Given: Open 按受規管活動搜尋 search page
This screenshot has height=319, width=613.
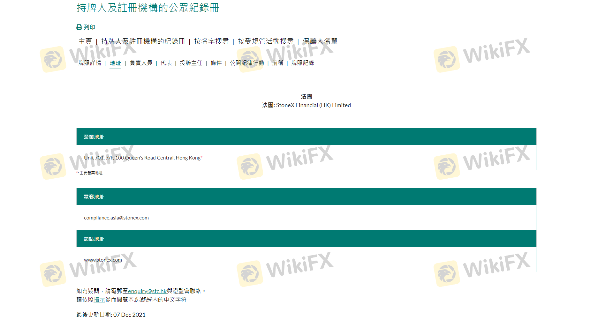Looking at the screenshot, I should click(266, 41).
